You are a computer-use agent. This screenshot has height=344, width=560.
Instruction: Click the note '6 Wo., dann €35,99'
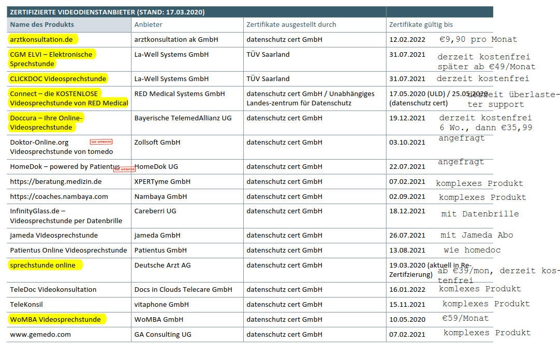485,128
